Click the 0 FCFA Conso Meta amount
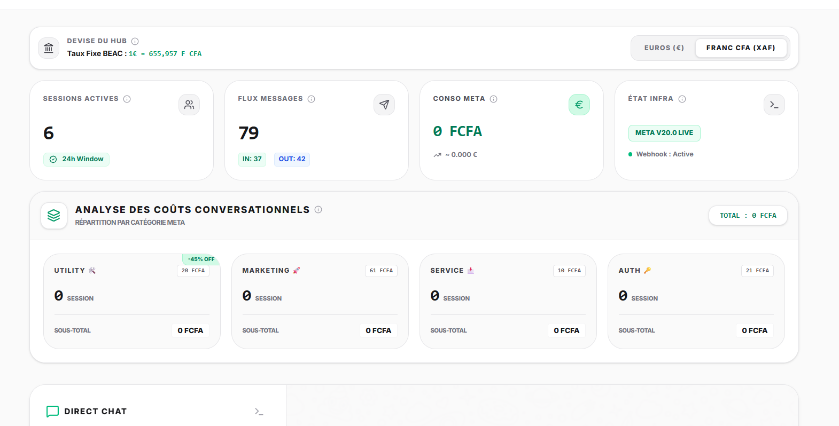The image size is (839, 426). click(x=457, y=131)
